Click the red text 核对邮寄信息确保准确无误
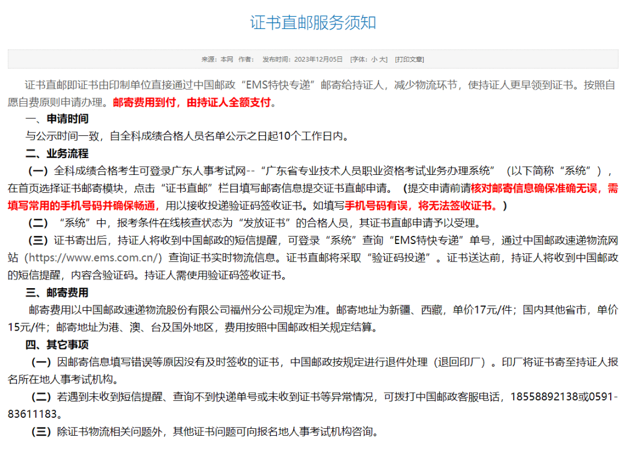Image resolution: width=627 pixels, height=452 pixels. 534,188
